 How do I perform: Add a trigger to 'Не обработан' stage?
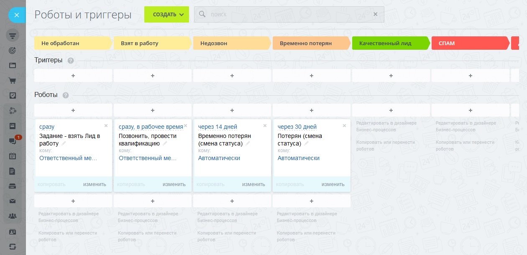click(73, 76)
